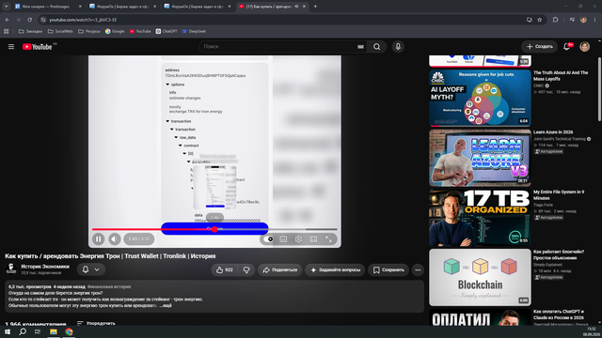Start voice search with the microphone

click(x=398, y=47)
